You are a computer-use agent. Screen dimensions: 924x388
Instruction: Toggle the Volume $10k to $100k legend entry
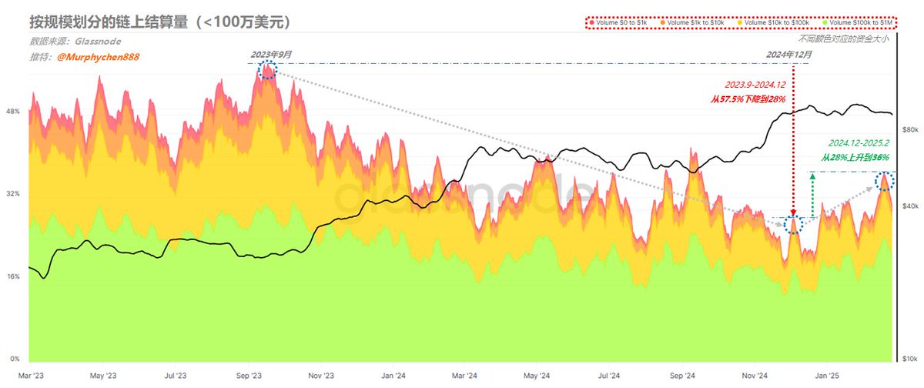coord(773,24)
